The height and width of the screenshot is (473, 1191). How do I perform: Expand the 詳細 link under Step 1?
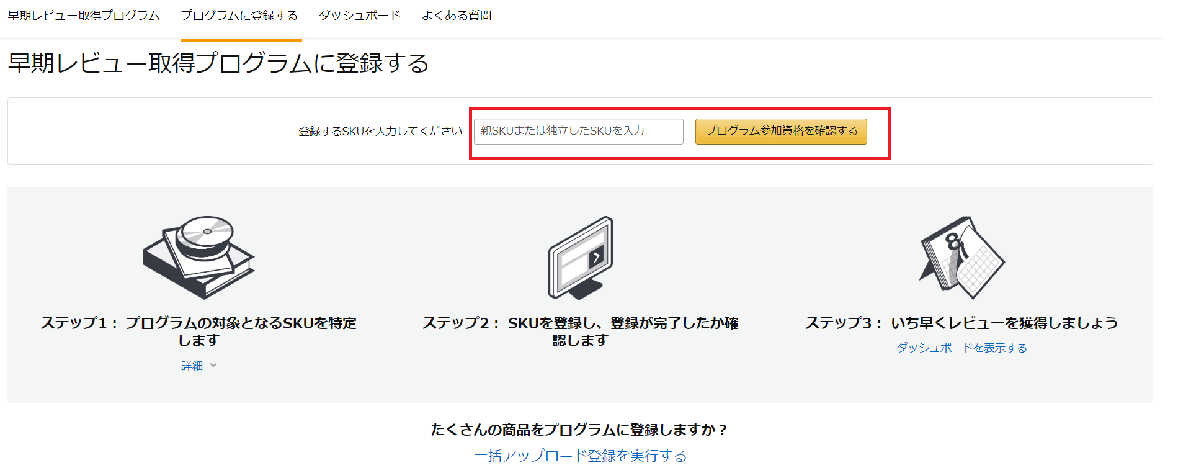192,366
